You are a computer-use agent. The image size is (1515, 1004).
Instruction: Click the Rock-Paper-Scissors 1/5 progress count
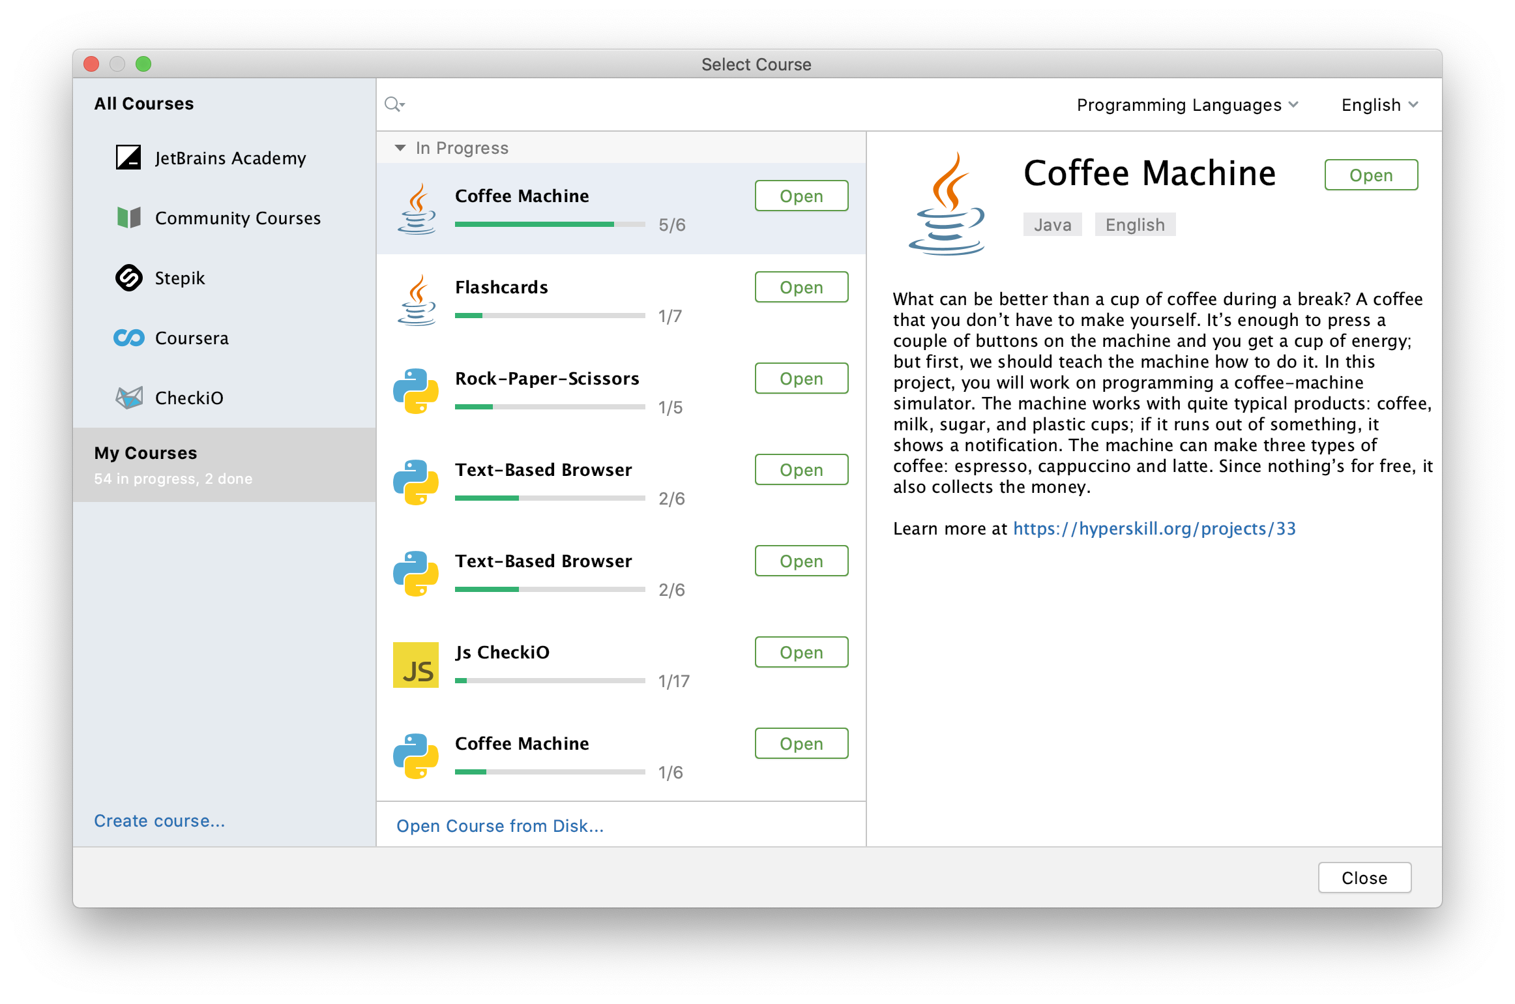[x=670, y=407]
